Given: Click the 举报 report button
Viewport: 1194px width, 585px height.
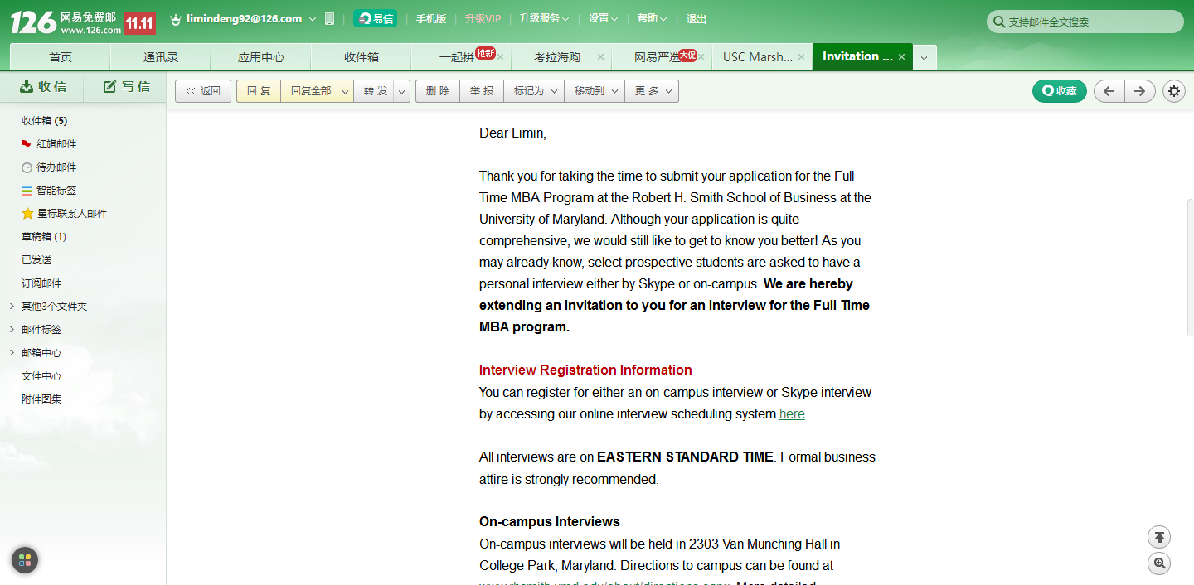Looking at the screenshot, I should point(482,91).
